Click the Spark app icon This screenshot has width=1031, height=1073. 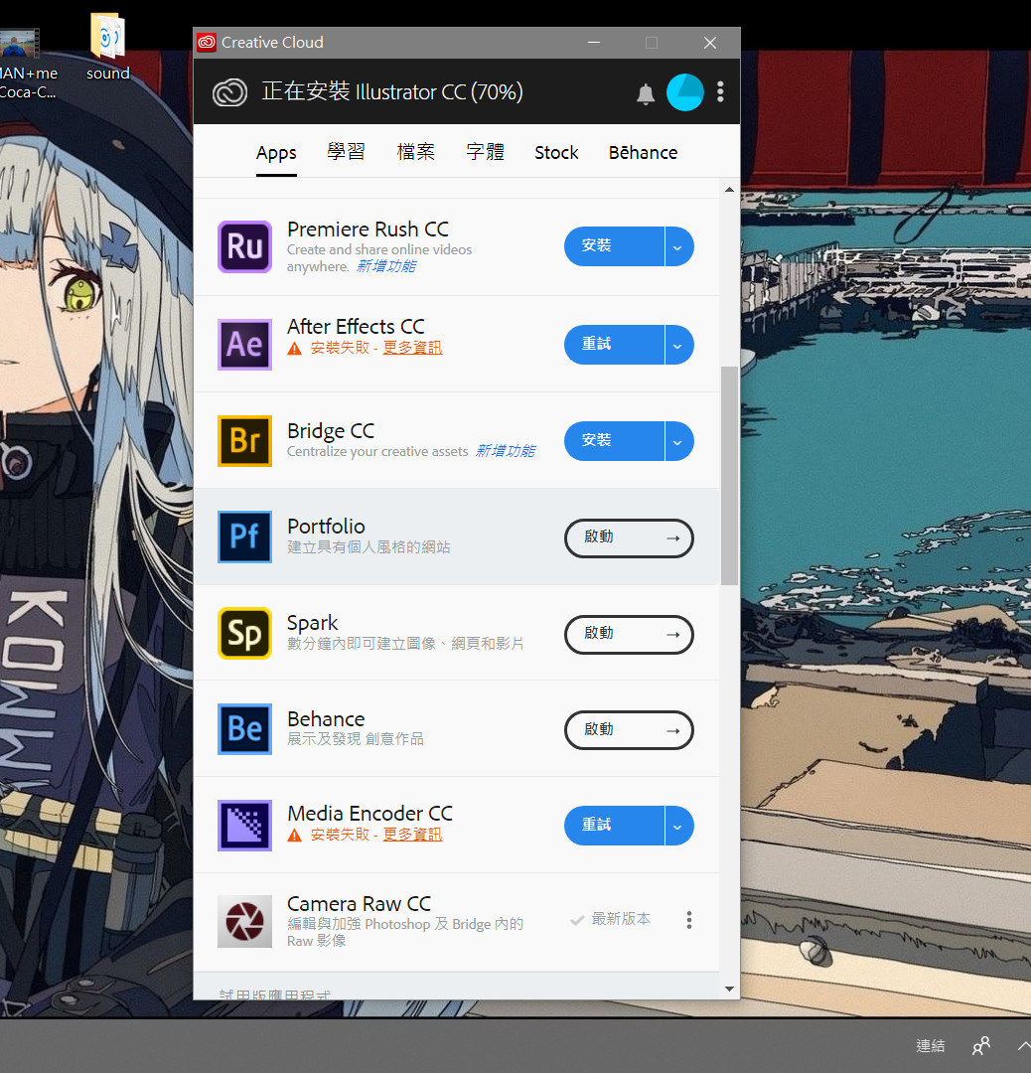(244, 633)
